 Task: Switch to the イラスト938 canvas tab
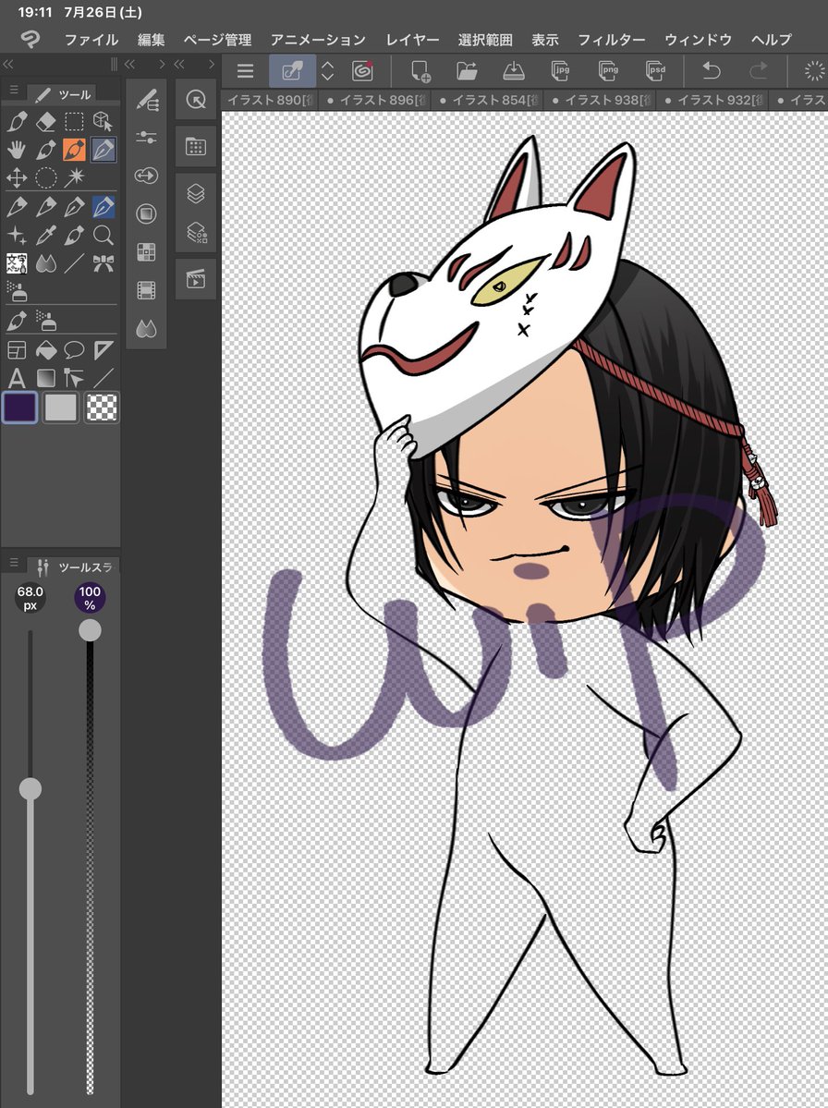602,101
